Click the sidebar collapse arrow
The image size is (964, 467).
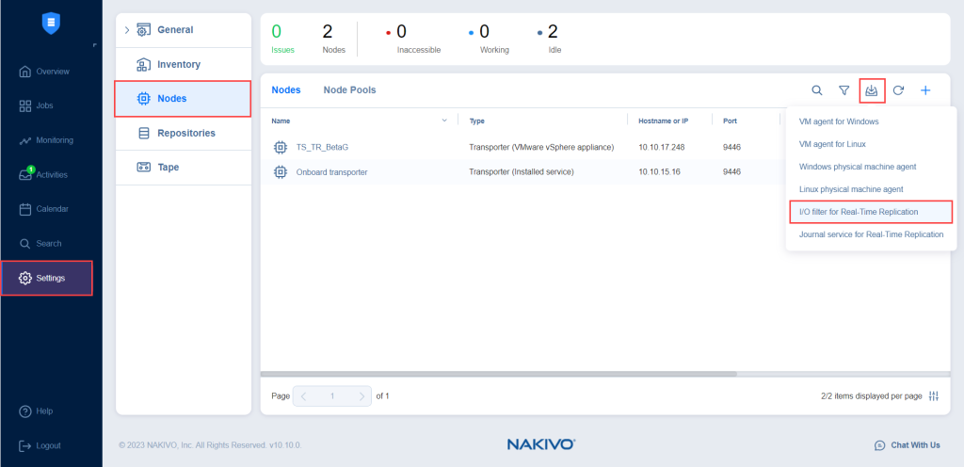(94, 45)
